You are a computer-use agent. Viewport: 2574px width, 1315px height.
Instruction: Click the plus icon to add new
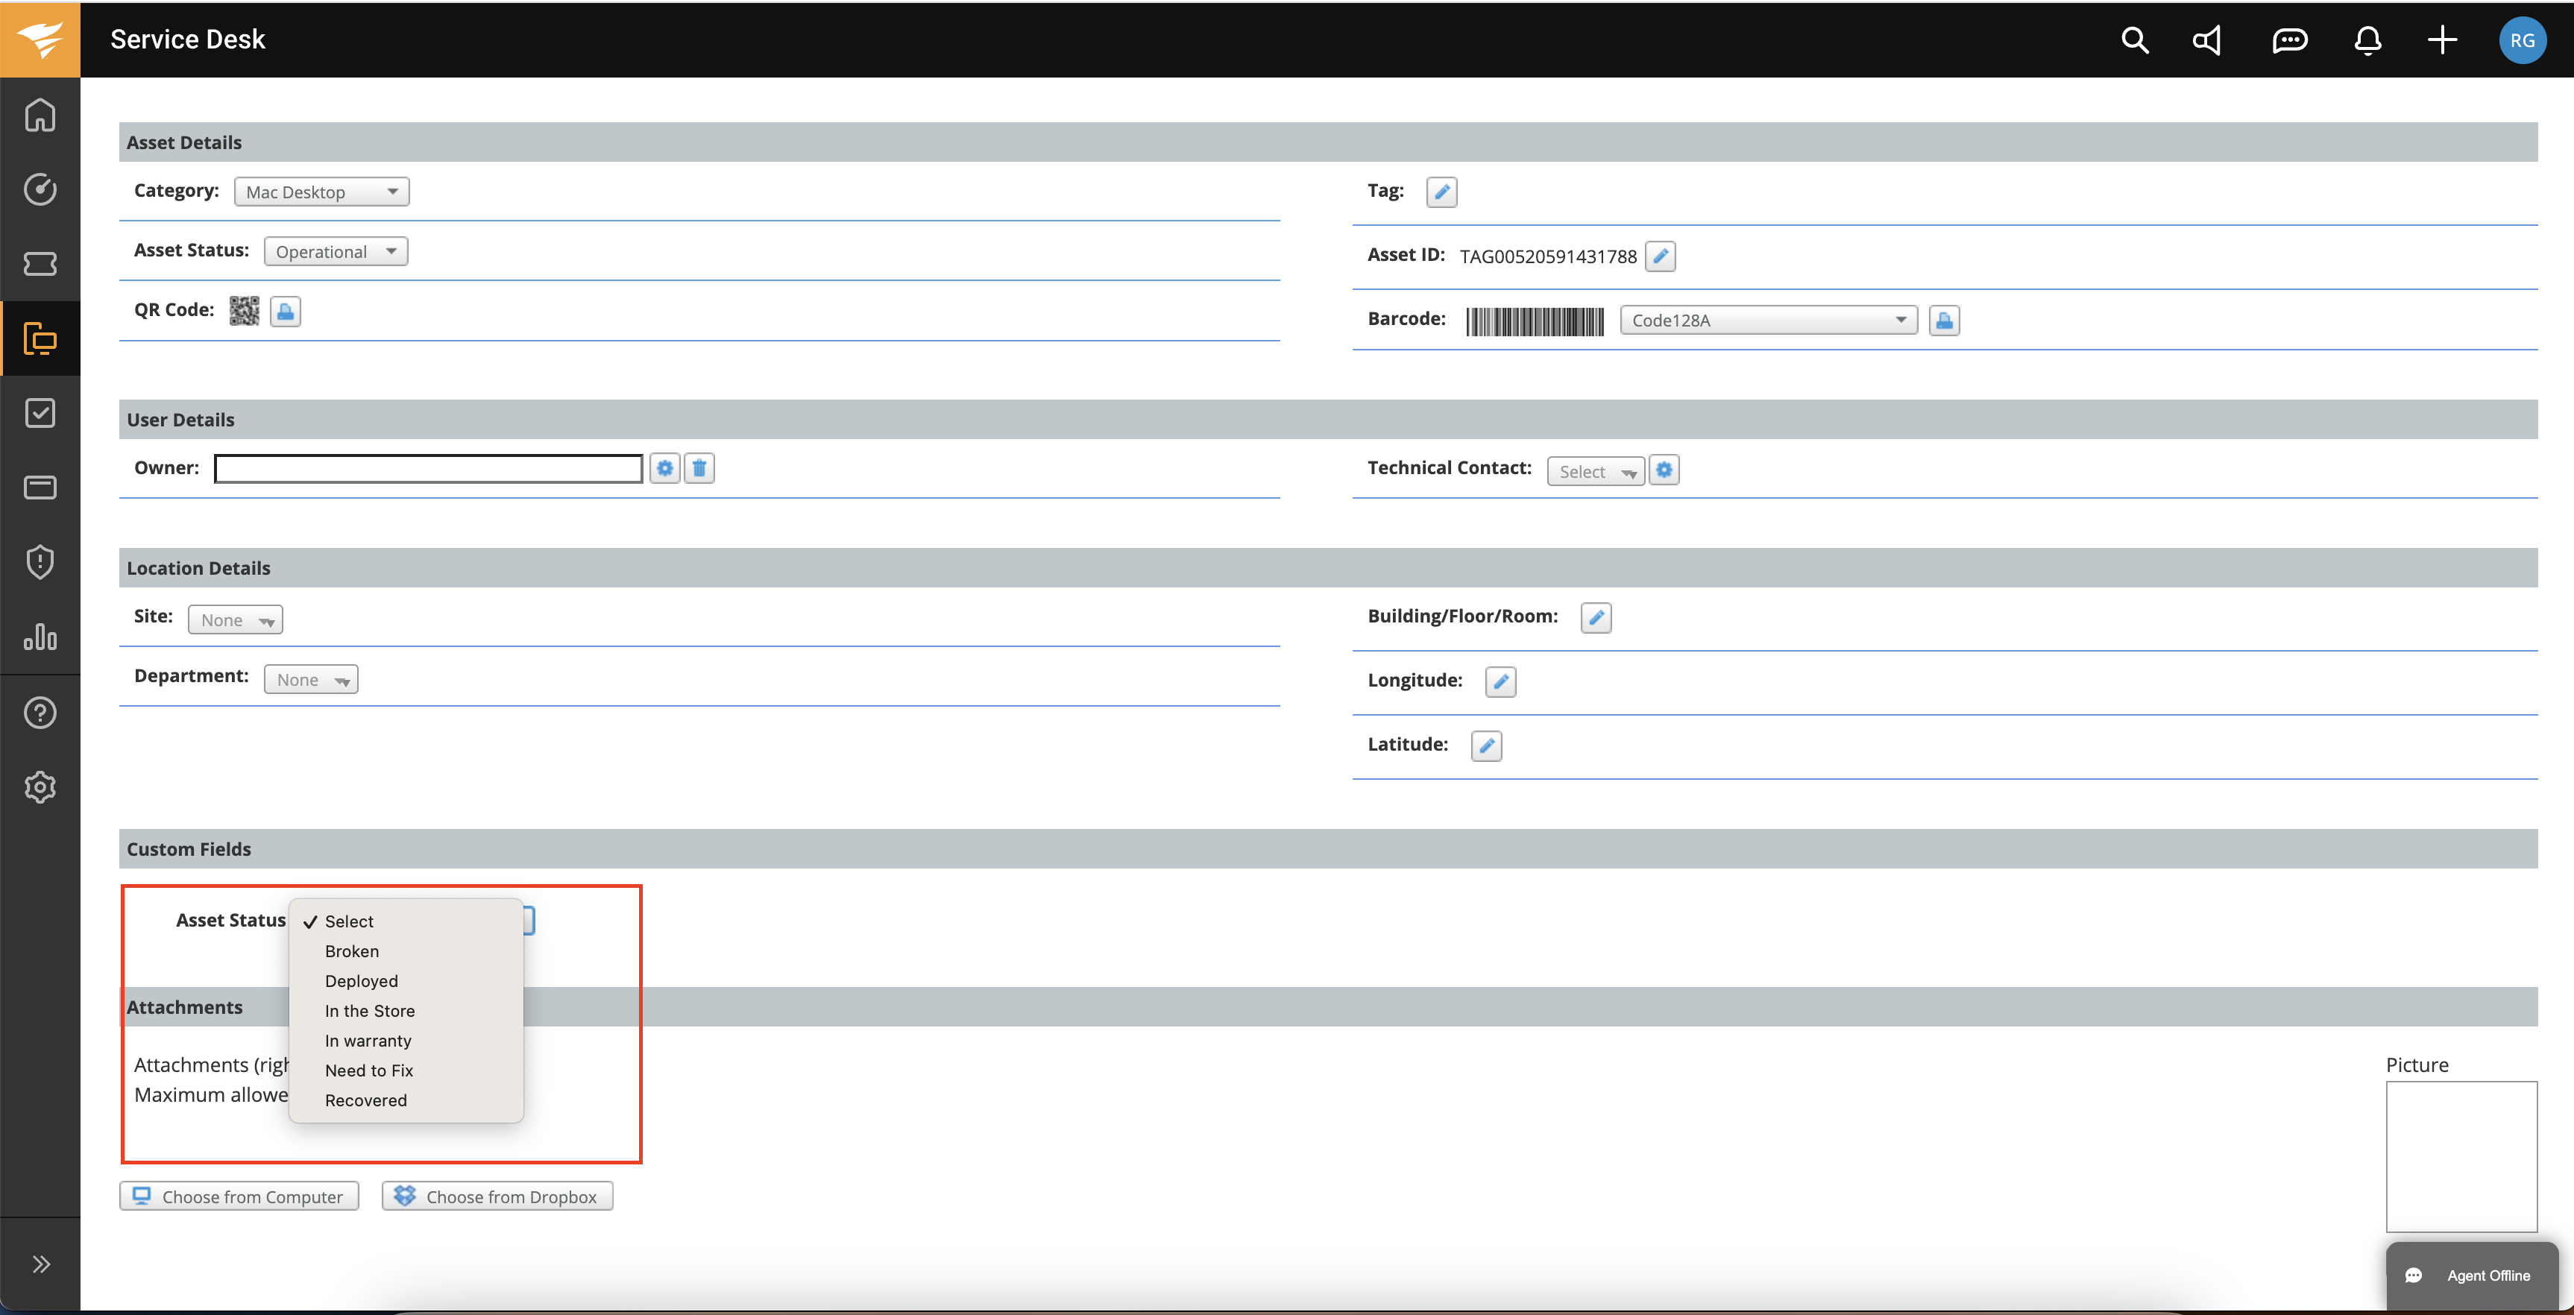(2441, 40)
